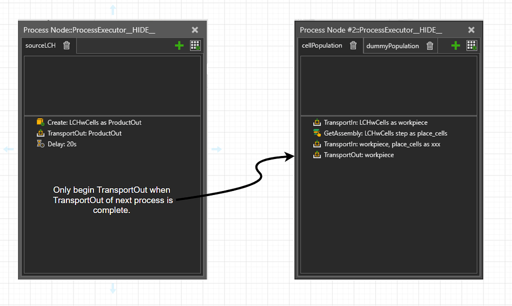This screenshot has height=306, width=512.
Task: Click trash icon next to dummyPopulation
Action: 429,45
